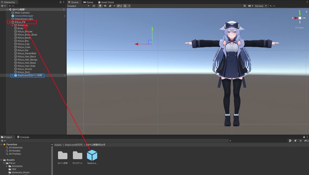Collapse the Kikyo_PB foldout arrow

click(10, 22)
